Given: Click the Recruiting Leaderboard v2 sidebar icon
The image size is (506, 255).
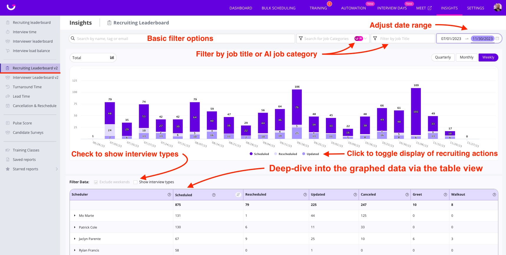Looking at the screenshot, I should tap(8, 68).
